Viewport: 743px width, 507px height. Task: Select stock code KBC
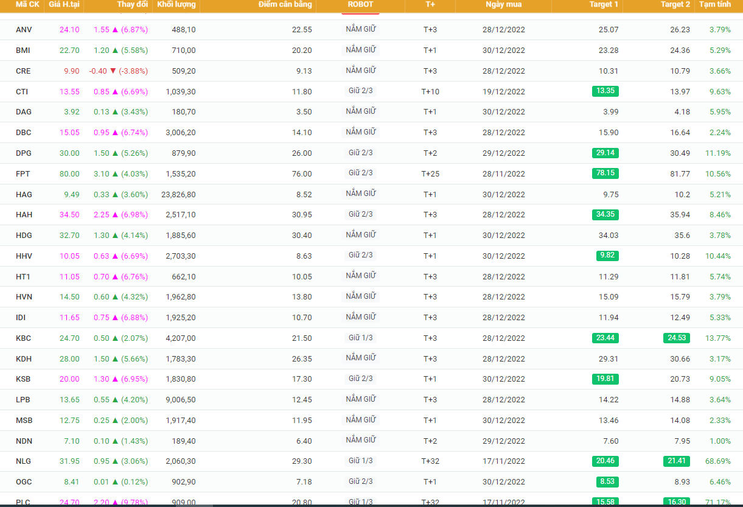24,338
